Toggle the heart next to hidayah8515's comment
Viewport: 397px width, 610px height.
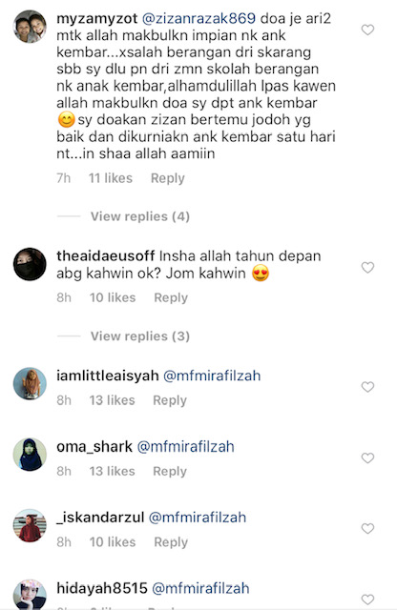click(x=367, y=600)
